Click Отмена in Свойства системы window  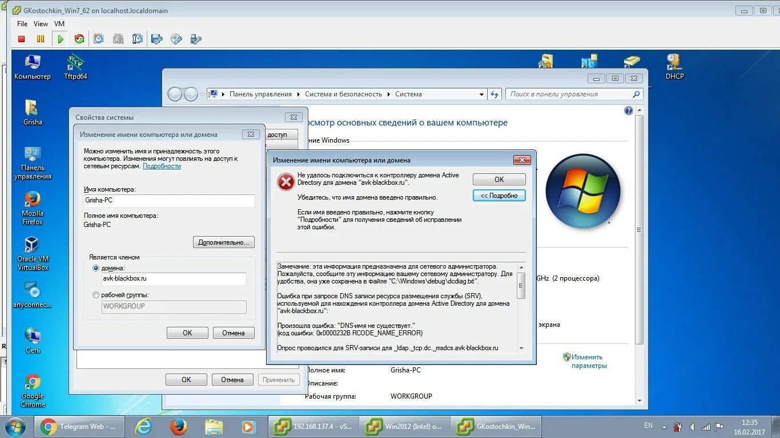(x=232, y=379)
